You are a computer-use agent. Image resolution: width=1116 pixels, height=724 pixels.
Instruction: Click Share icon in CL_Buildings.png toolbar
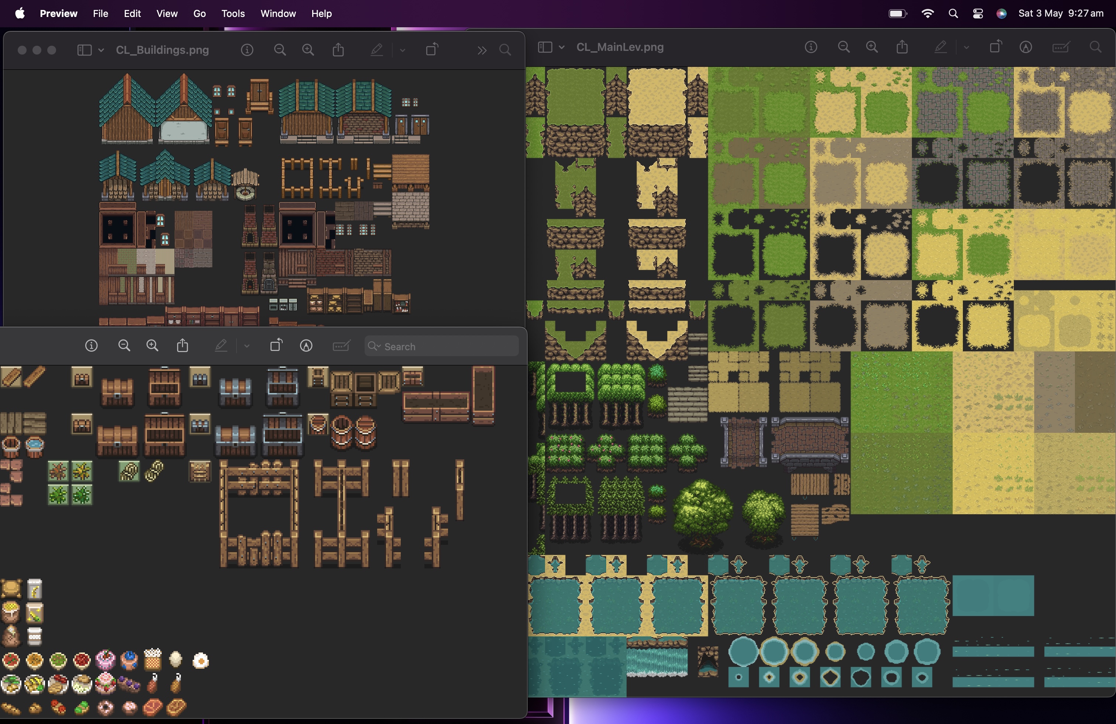coord(338,50)
